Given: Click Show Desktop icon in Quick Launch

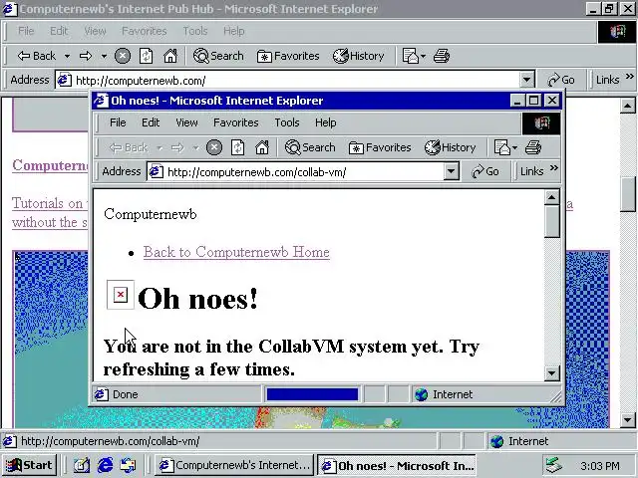Looking at the screenshot, I should point(82,465).
